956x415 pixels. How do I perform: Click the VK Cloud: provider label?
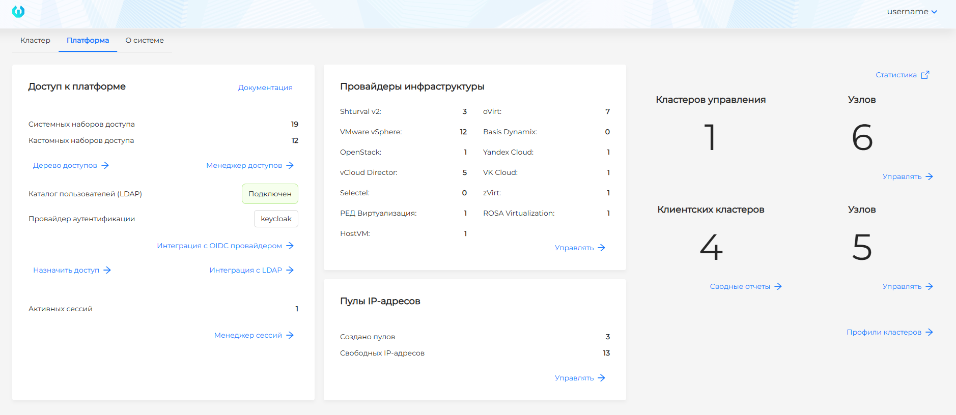tap(500, 172)
